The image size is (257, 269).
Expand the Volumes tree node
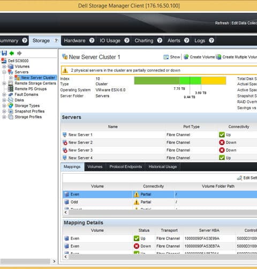pos(4,66)
